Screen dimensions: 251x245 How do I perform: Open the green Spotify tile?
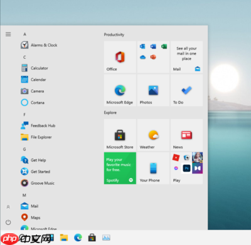coord(120,168)
